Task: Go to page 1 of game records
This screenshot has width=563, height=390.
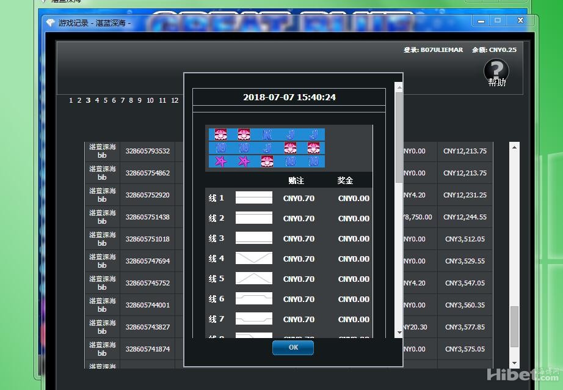Action: point(71,100)
